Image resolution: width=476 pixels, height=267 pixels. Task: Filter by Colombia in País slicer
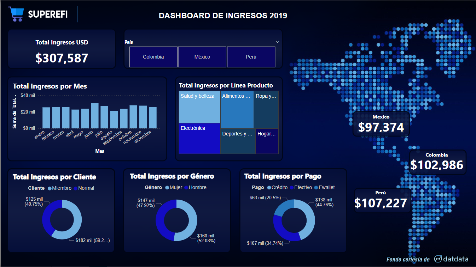point(153,57)
